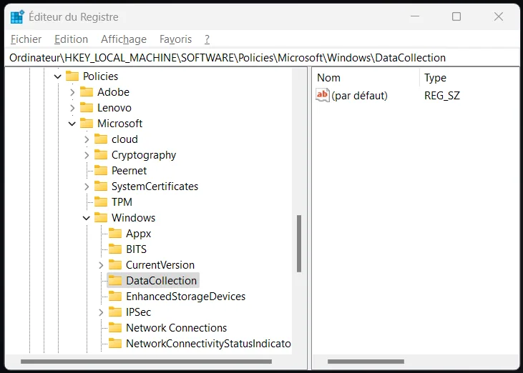Click the BITS folder icon
Screen dimensions: 523x373
tap(115, 249)
